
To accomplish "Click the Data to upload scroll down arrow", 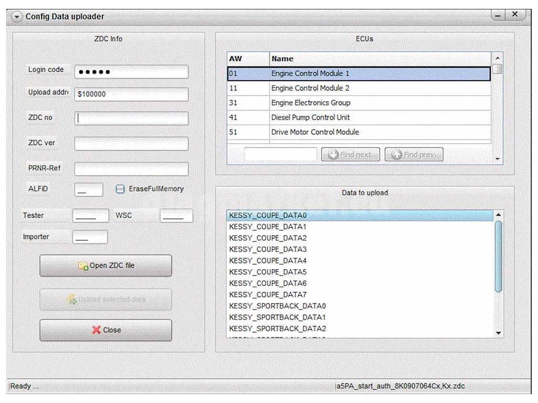I will 498,333.
